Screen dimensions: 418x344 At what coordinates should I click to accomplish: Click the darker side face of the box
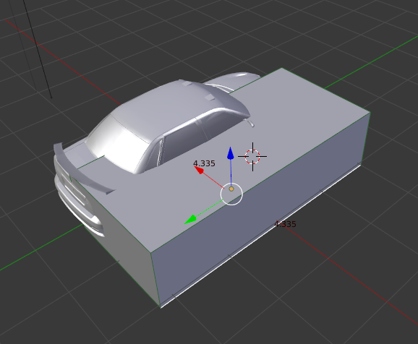click(x=261, y=210)
